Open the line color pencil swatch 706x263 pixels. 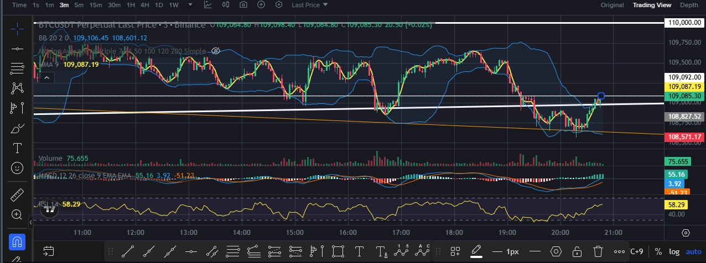coord(476,251)
